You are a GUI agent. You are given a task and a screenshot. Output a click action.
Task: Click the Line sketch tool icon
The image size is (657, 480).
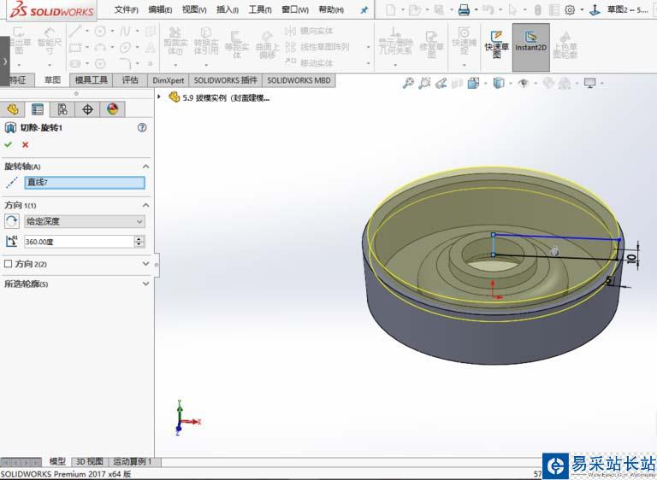pyautogui.click(x=75, y=31)
